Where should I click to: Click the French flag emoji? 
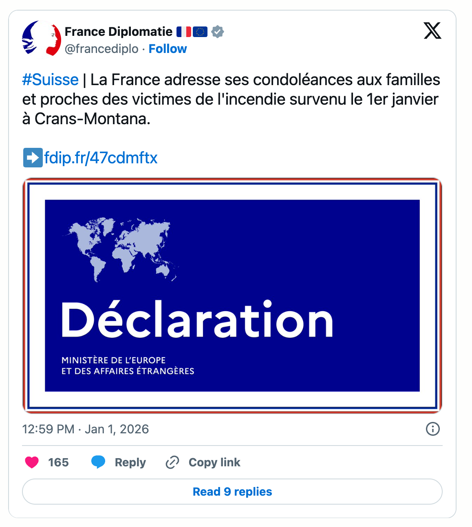184,32
